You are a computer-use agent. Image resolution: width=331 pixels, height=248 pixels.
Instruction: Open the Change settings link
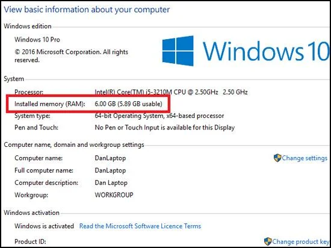click(x=305, y=158)
